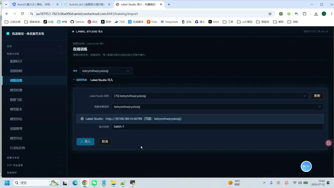This screenshot has width=334, height=188.
Task: Click the blue 00:39 recording timer bubble
Action: (306, 166)
